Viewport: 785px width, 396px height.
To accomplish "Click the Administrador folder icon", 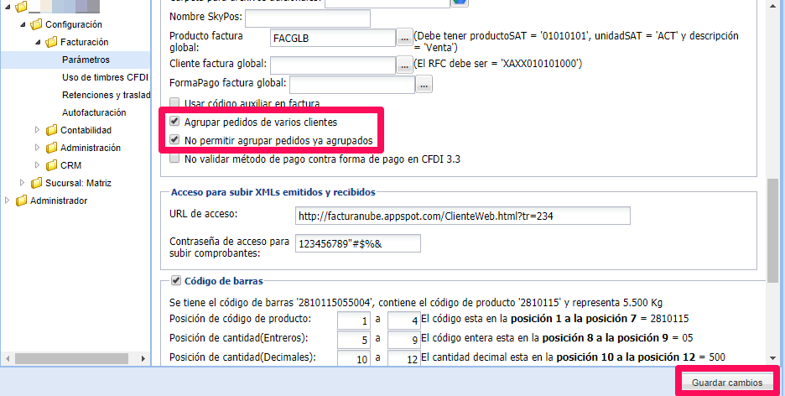I will pyautogui.click(x=22, y=201).
